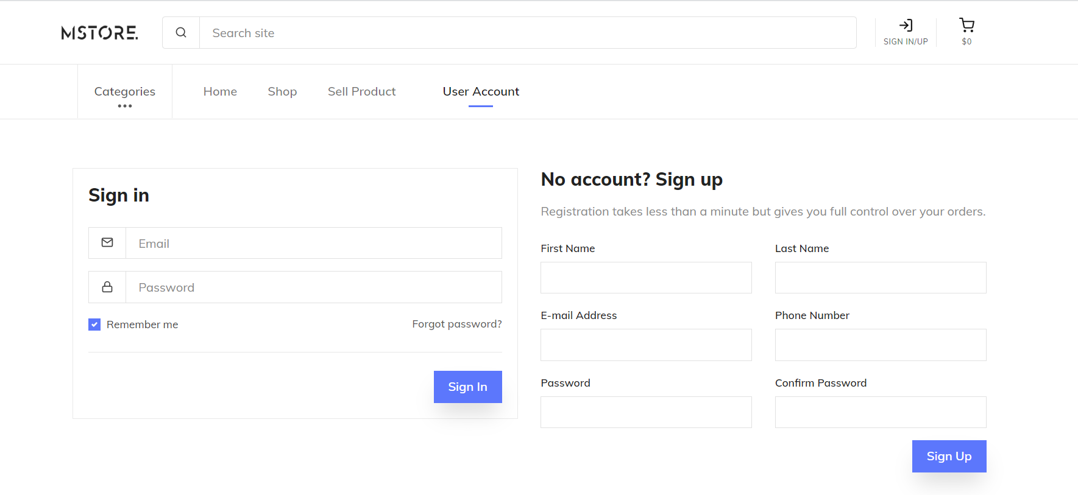Viewport: 1078px width, 495px height.
Task: Open the Sell Product page
Action: (x=361, y=91)
